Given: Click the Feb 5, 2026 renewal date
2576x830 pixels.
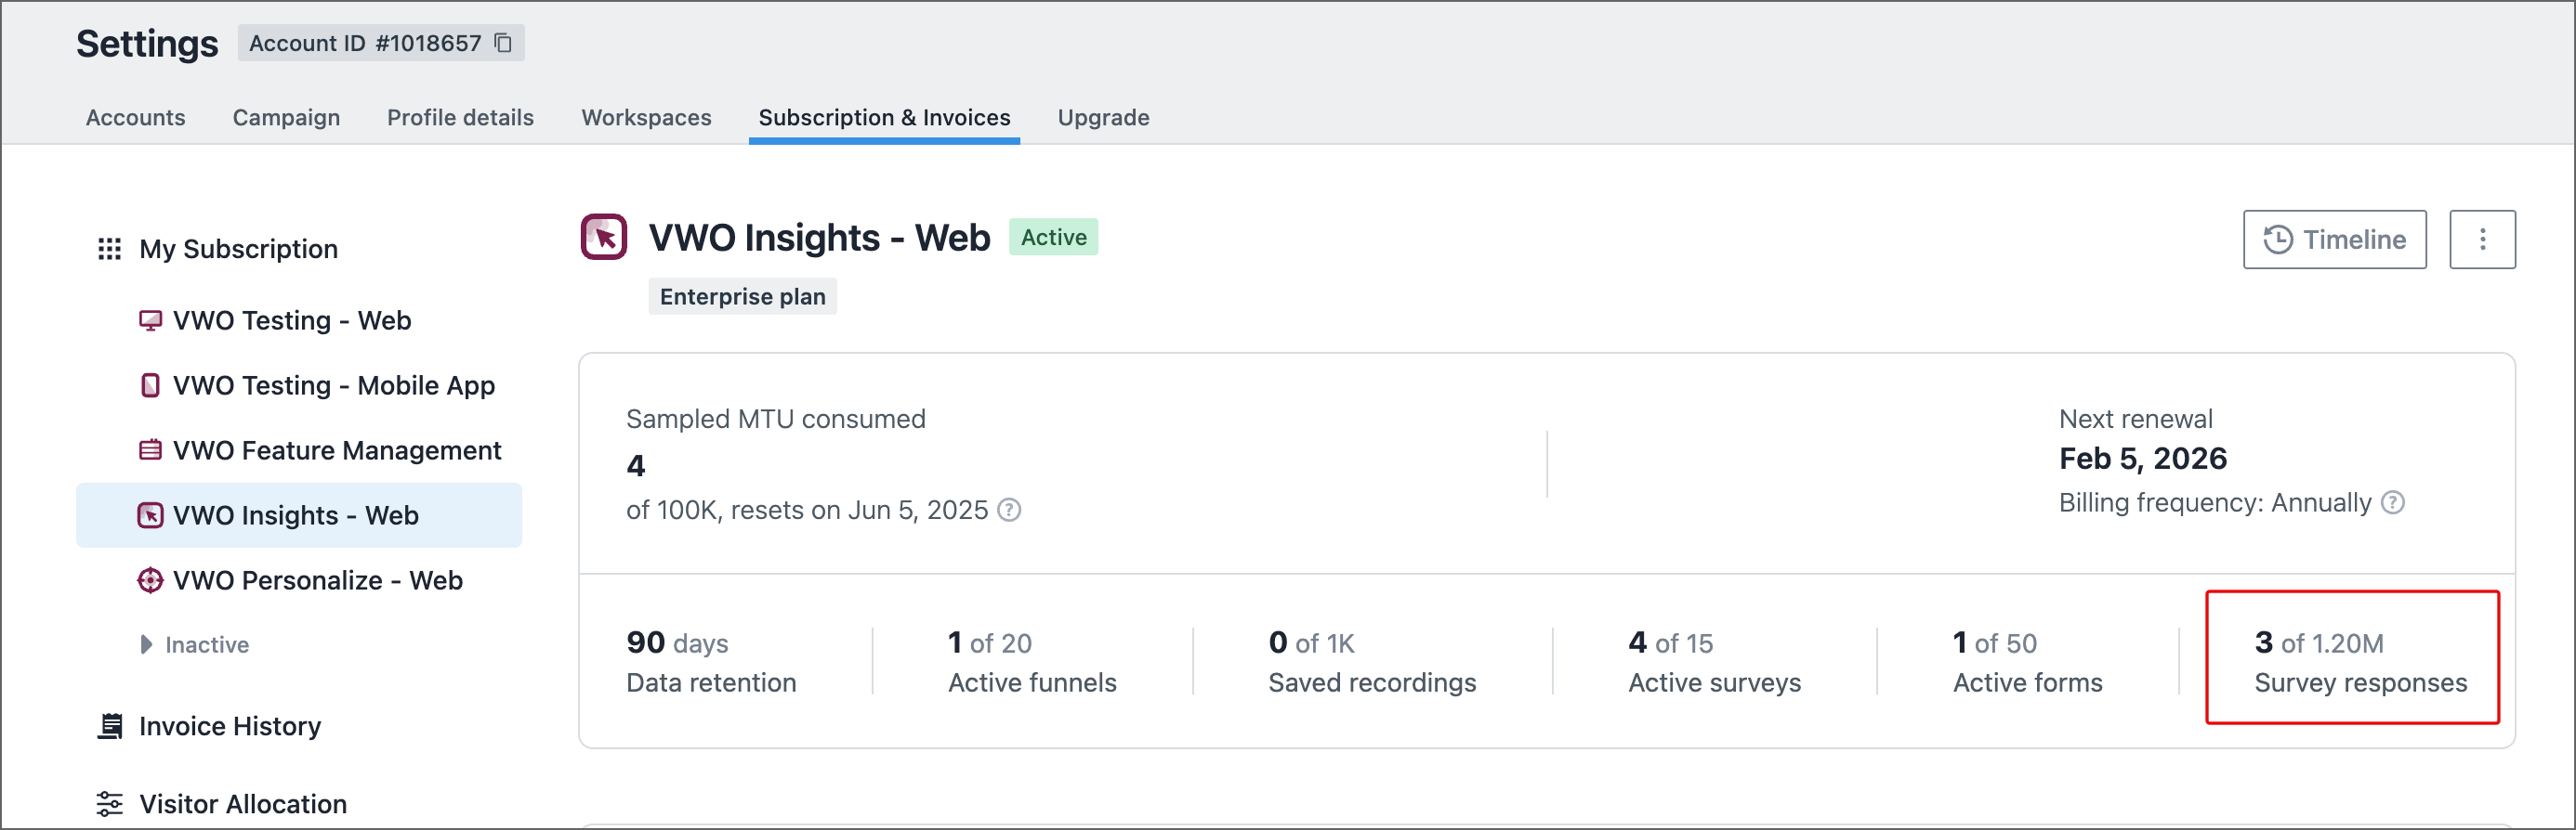Looking at the screenshot, I should coord(2142,459).
